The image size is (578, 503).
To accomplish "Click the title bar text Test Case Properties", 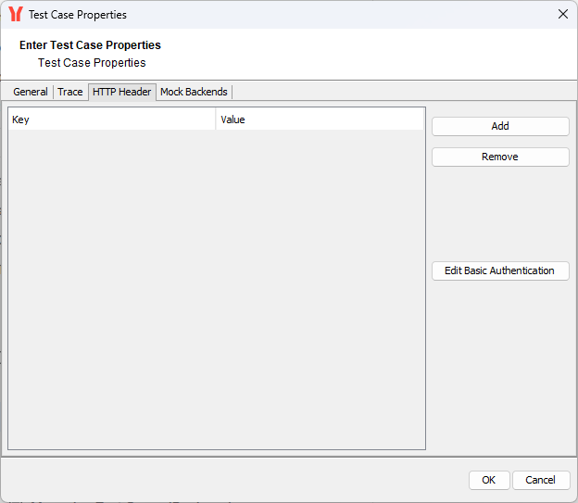I will point(78,15).
